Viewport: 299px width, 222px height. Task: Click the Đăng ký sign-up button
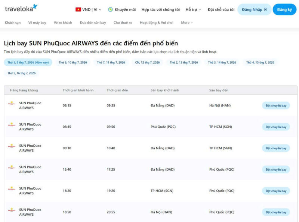click(x=284, y=10)
